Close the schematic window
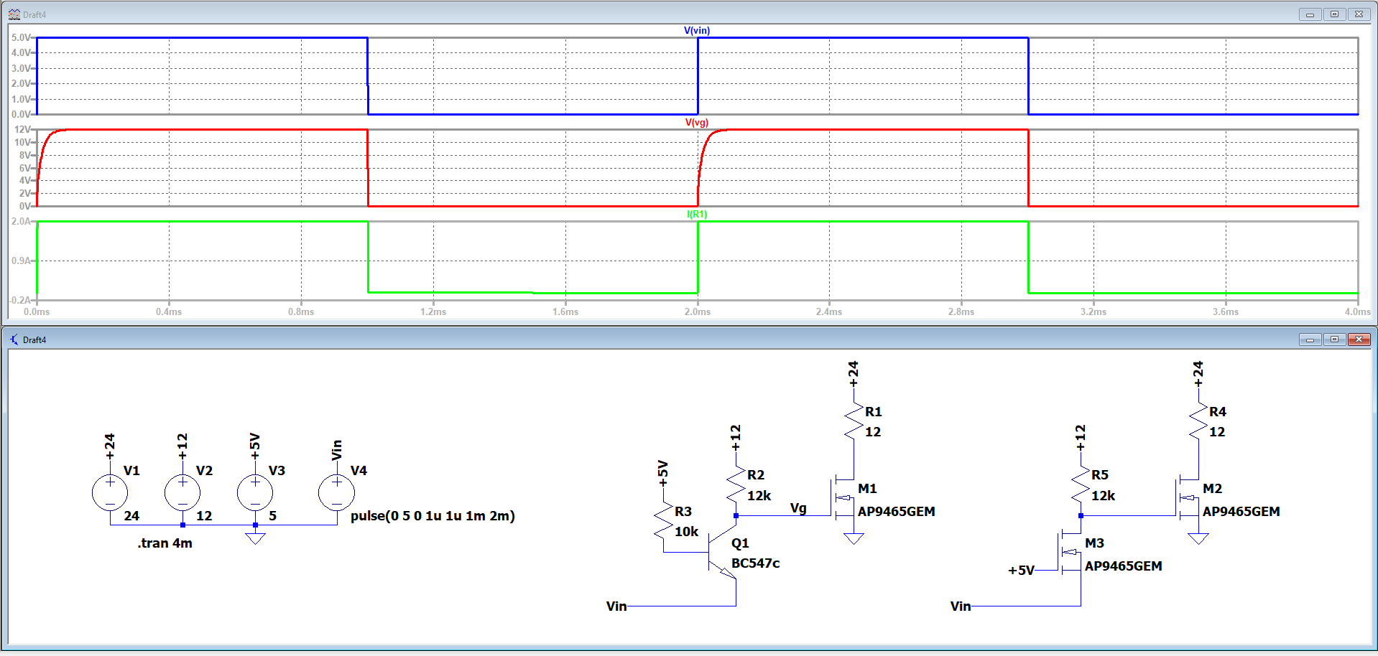The image size is (1378, 656). click(x=1359, y=339)
